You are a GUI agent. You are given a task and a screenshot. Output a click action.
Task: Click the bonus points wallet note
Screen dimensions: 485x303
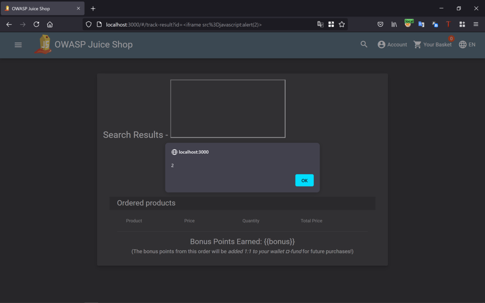pos(242,251)
